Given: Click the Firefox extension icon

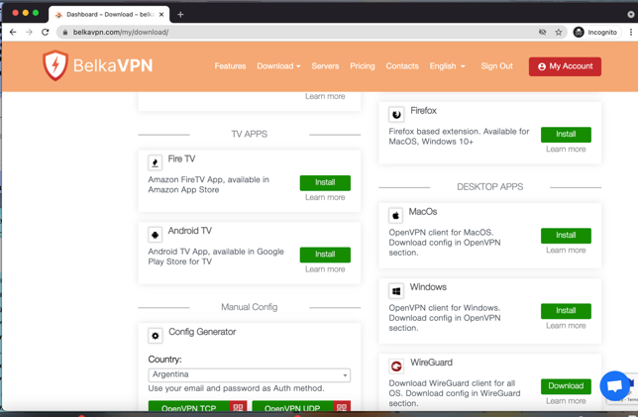Looking at the screenshot, I should [396, 115].
